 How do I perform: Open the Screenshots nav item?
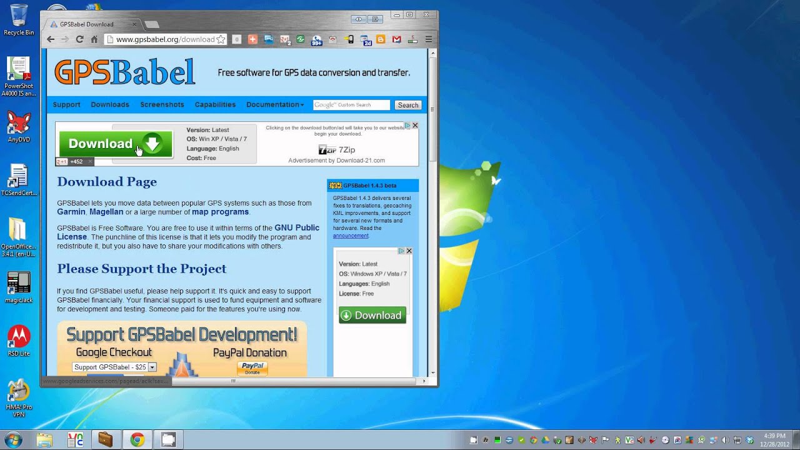(x=162, y=104)
